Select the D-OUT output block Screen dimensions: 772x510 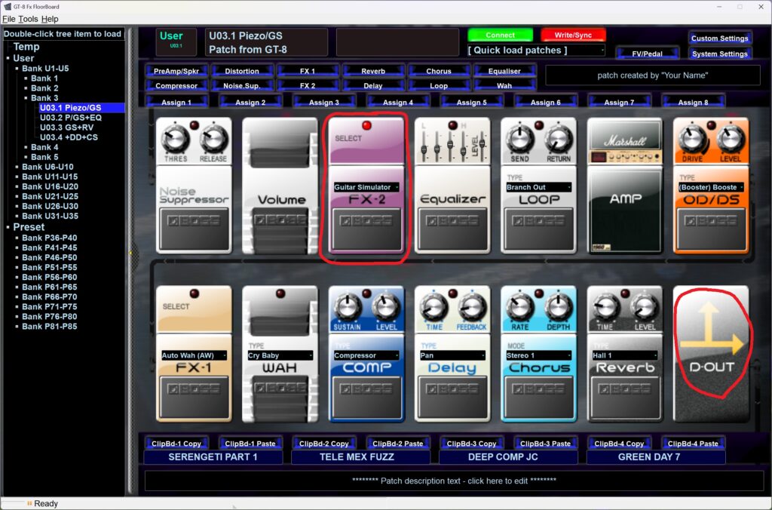click(x=711, y=353)
